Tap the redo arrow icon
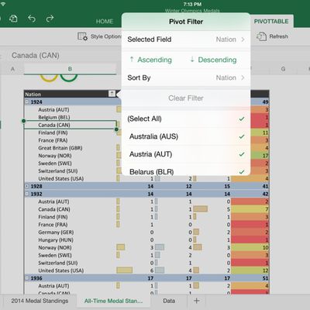This screenshot has width=310, height=310. coord(50,19)
